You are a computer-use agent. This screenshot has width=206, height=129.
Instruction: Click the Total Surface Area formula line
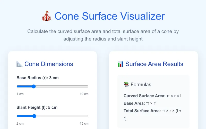point(152,115)
